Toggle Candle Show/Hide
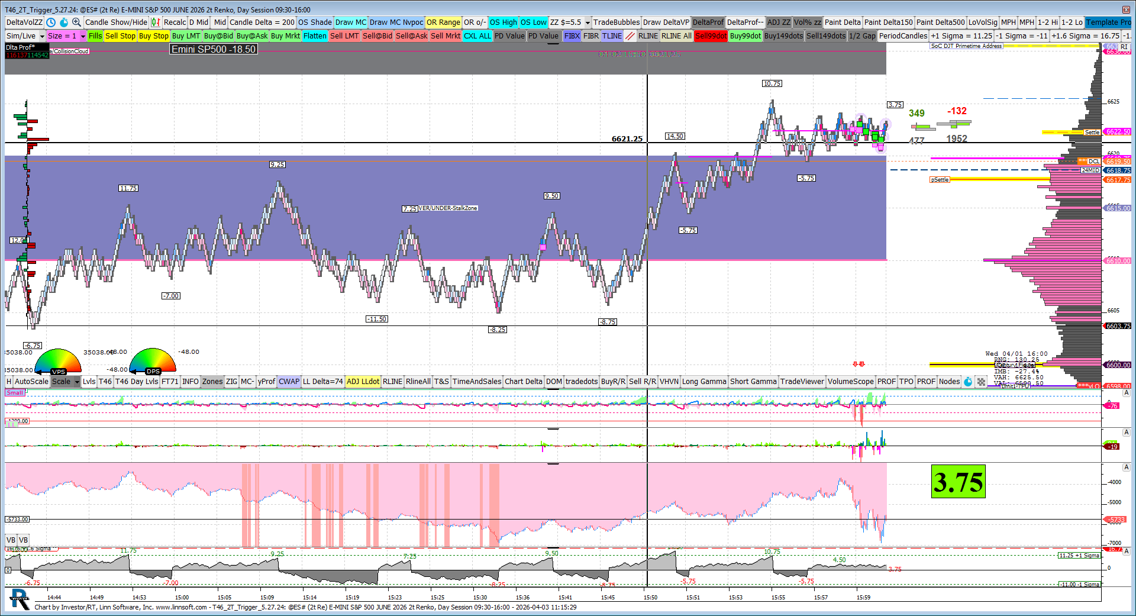The image size is (1136, 616). pyautogui.click(x=116, y=22)
